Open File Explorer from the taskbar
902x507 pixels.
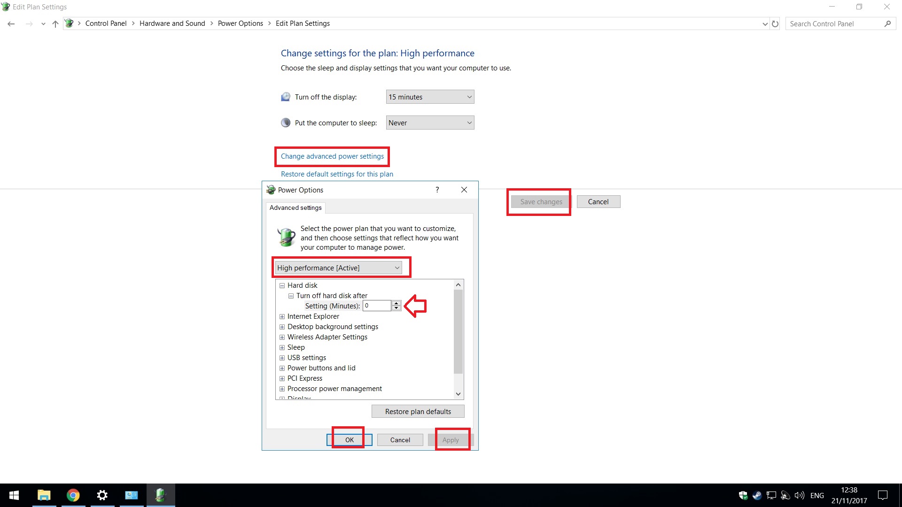[44, 495]
